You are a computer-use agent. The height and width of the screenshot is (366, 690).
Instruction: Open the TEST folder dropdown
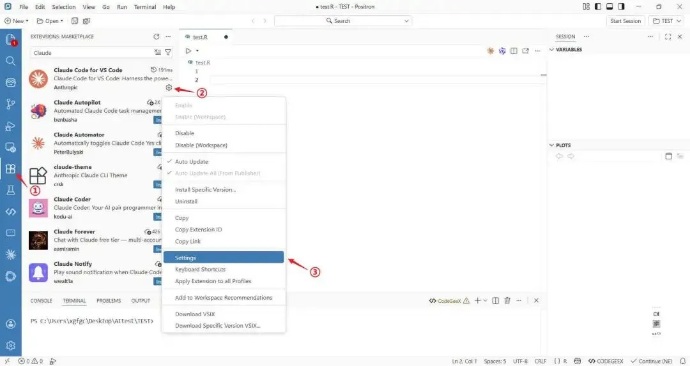click(666, 20)
